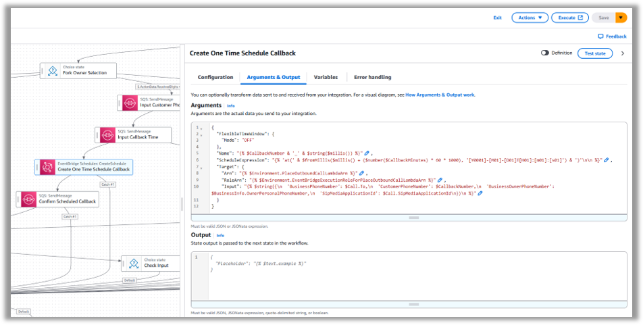This screenshot has height=325, width=643.
Task: Click the Execute button
Action: click(570, 18)
